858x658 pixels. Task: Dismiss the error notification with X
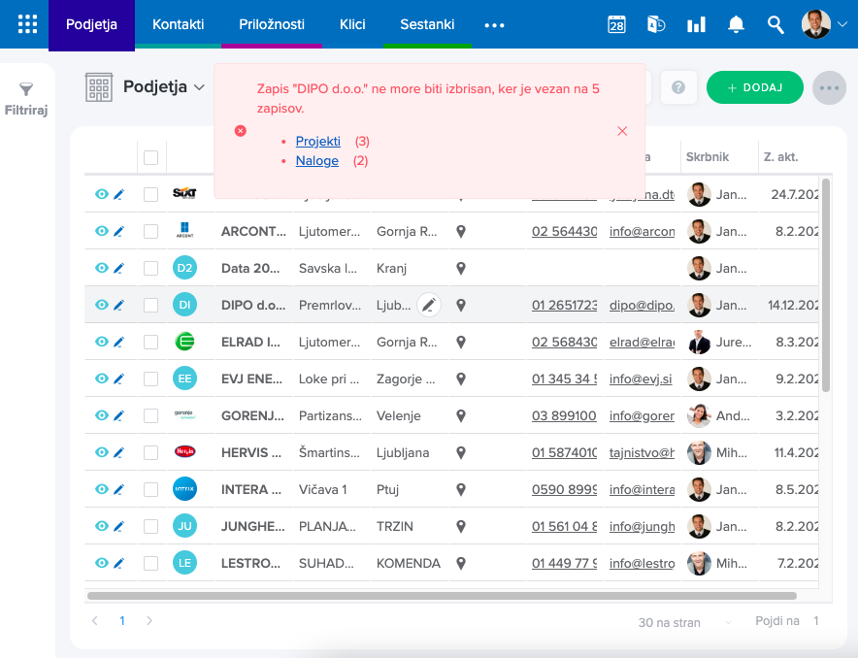click(622, 131)
